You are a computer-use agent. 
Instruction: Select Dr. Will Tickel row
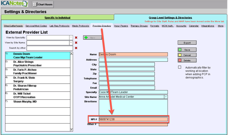tap(38, 95)
